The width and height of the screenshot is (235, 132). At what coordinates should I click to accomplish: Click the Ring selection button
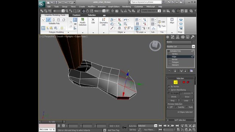point(173,100)
